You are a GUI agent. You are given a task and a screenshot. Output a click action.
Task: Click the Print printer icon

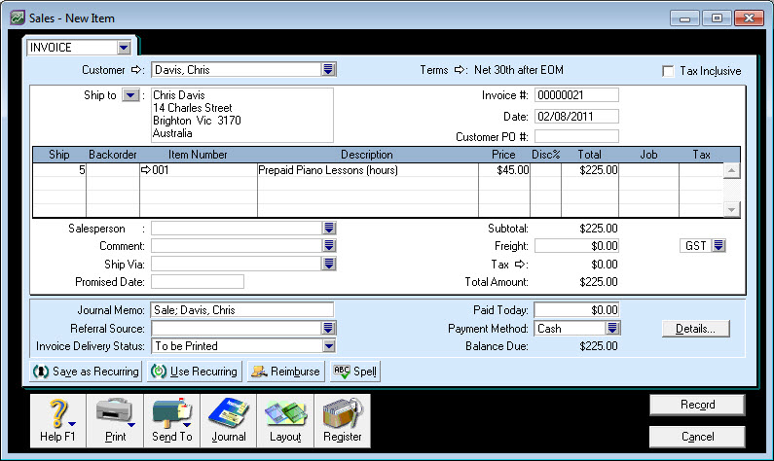point(115,413)
